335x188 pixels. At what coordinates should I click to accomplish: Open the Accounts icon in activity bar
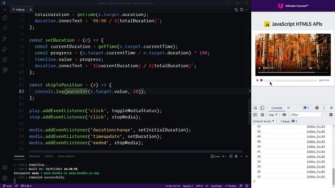[5, 168]
